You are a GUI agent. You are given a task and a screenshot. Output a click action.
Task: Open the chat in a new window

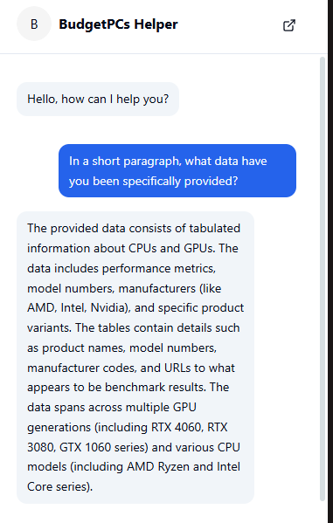pyautogui.click(x=289, y=25)
